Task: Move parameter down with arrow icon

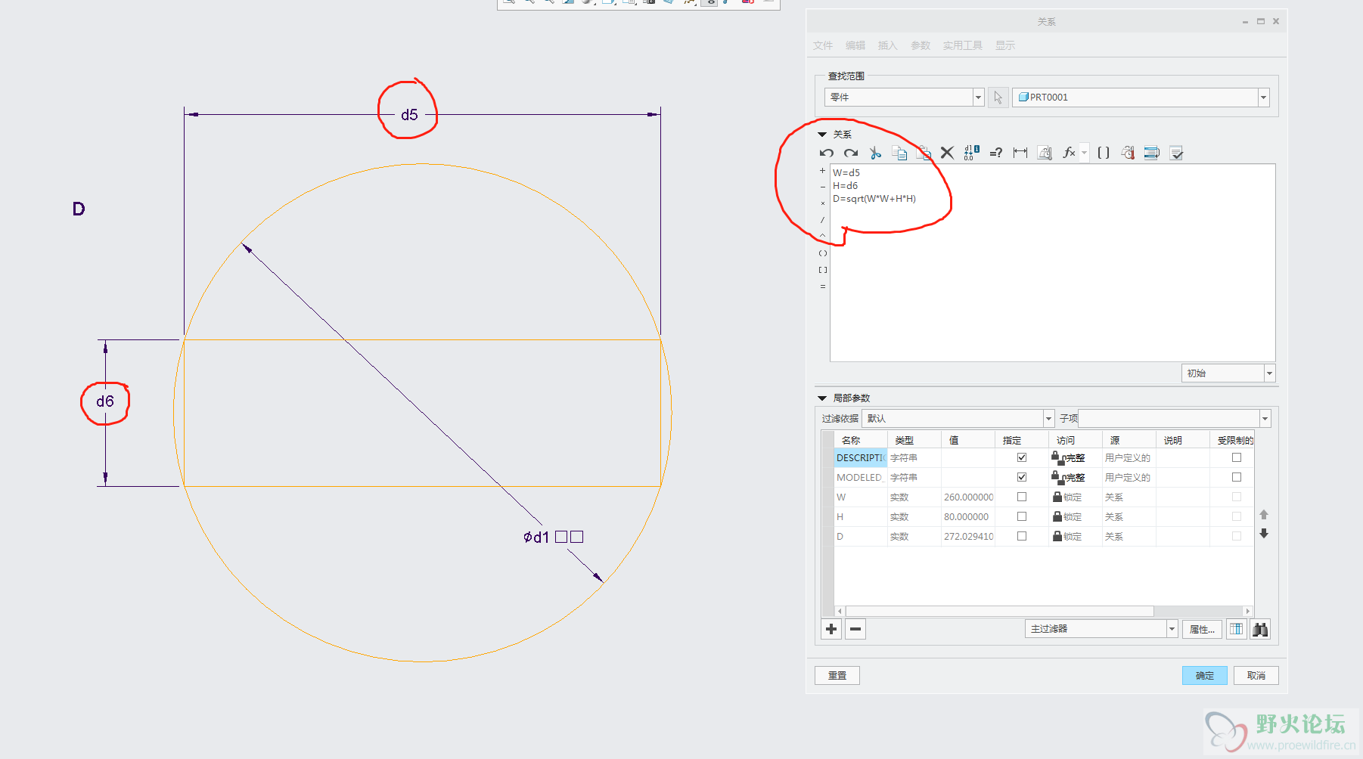Action: click(1263, 534)
